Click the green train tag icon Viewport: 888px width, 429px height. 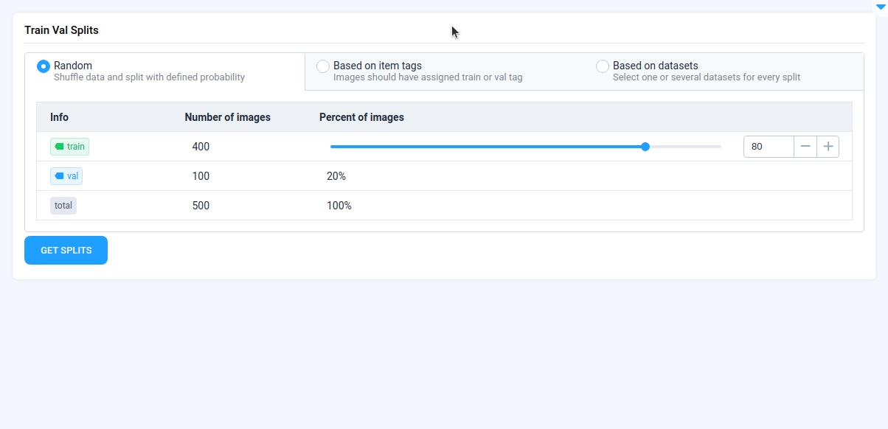coord(59,147)
